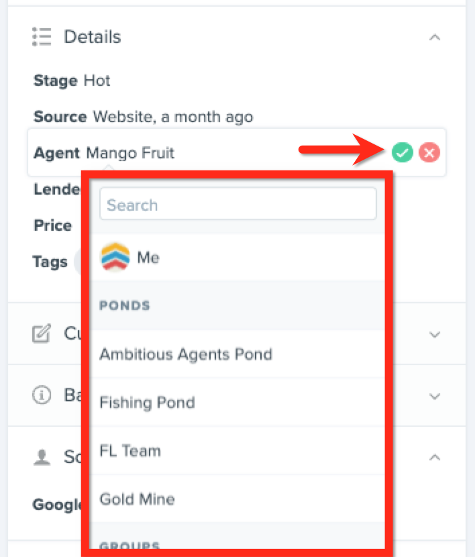The image size is (475, 557).
Task: Click the info circle icon
Action: coord(42,395)
